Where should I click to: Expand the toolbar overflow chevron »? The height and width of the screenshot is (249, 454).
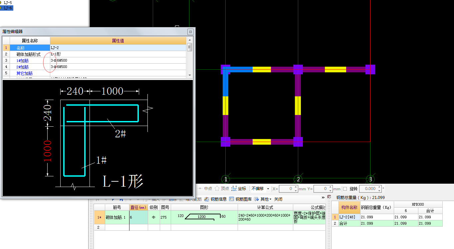(x=323, y=198)
